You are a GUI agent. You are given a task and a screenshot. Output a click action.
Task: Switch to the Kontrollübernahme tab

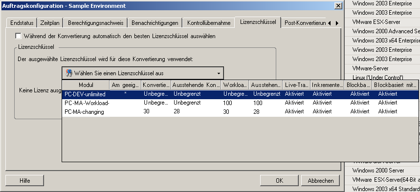(209, 23)
